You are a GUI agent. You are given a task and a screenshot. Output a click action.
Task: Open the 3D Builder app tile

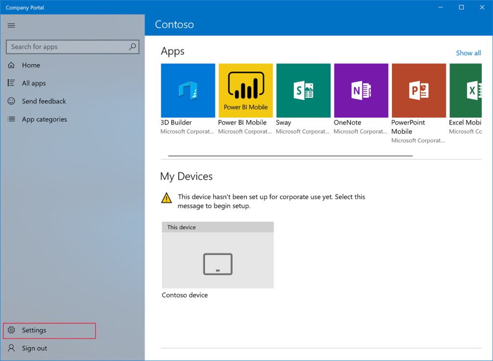(x=188, y=90)
